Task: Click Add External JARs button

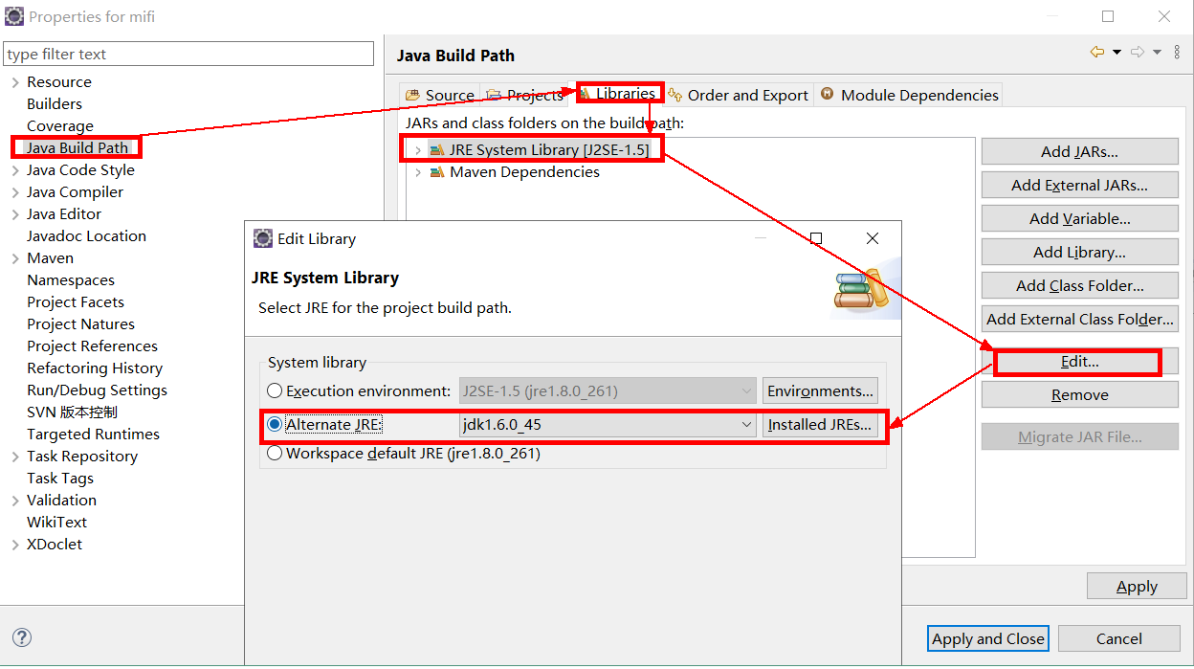Action: (1079, 185)
